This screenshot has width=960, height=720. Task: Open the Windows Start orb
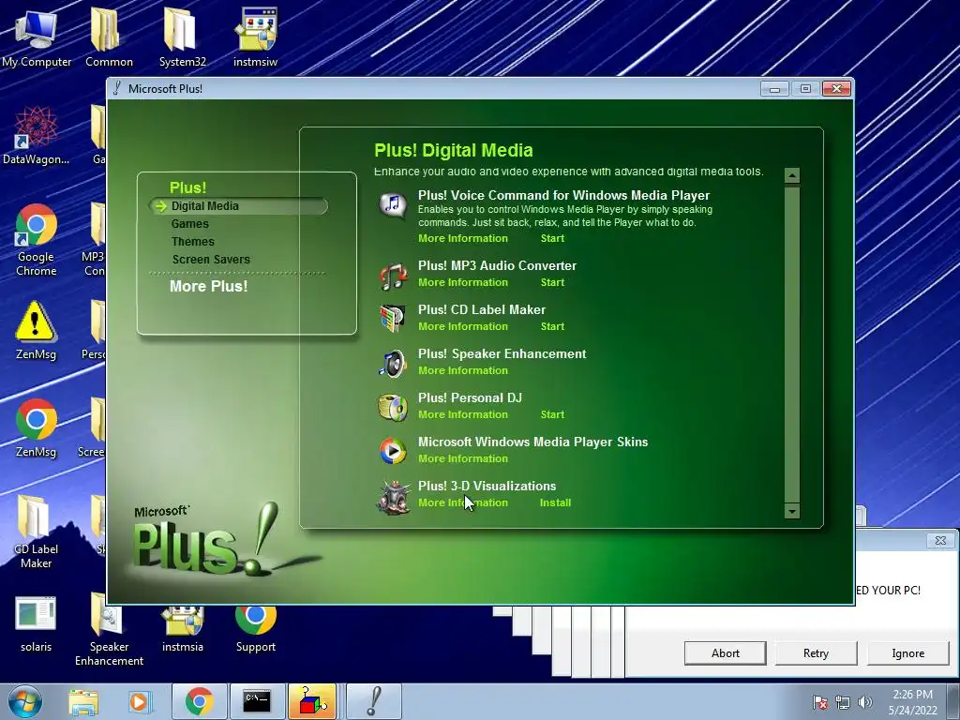[25, 701]
